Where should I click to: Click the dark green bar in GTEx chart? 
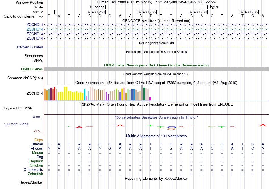144,94
